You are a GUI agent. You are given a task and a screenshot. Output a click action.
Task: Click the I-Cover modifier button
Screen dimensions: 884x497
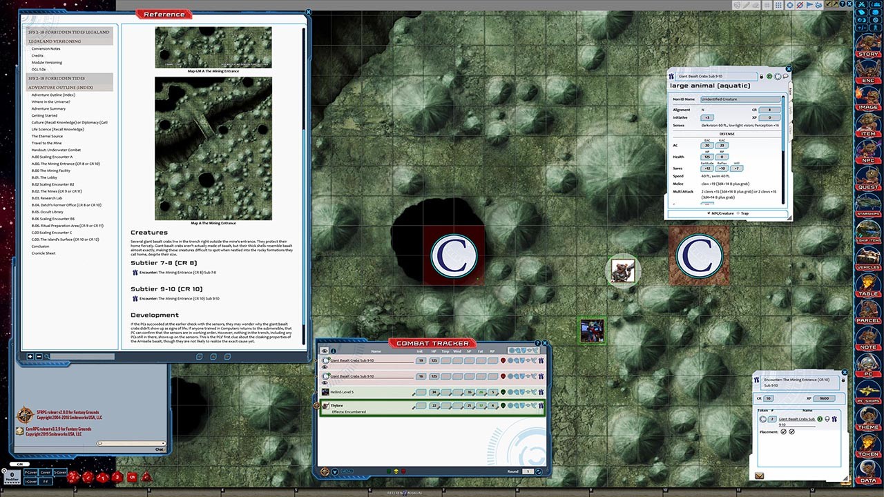[31, 480]
